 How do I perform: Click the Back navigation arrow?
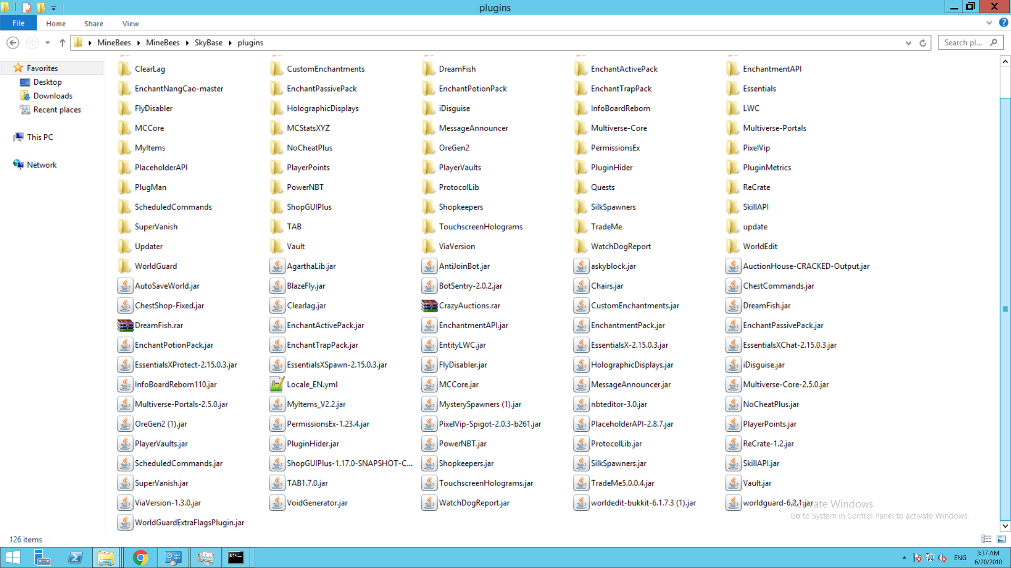13,43
